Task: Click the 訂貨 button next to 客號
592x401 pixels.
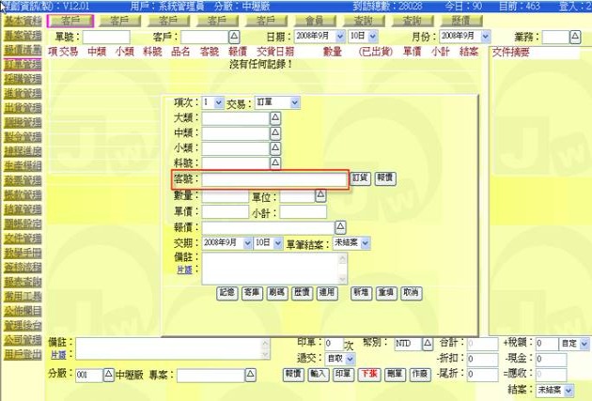Action: [360, 177]
